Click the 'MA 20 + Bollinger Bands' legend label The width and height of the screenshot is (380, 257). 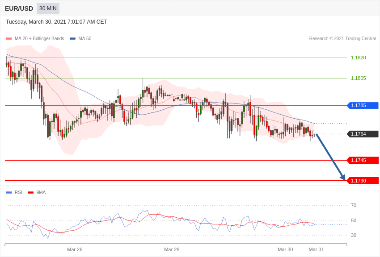[39, 38]
